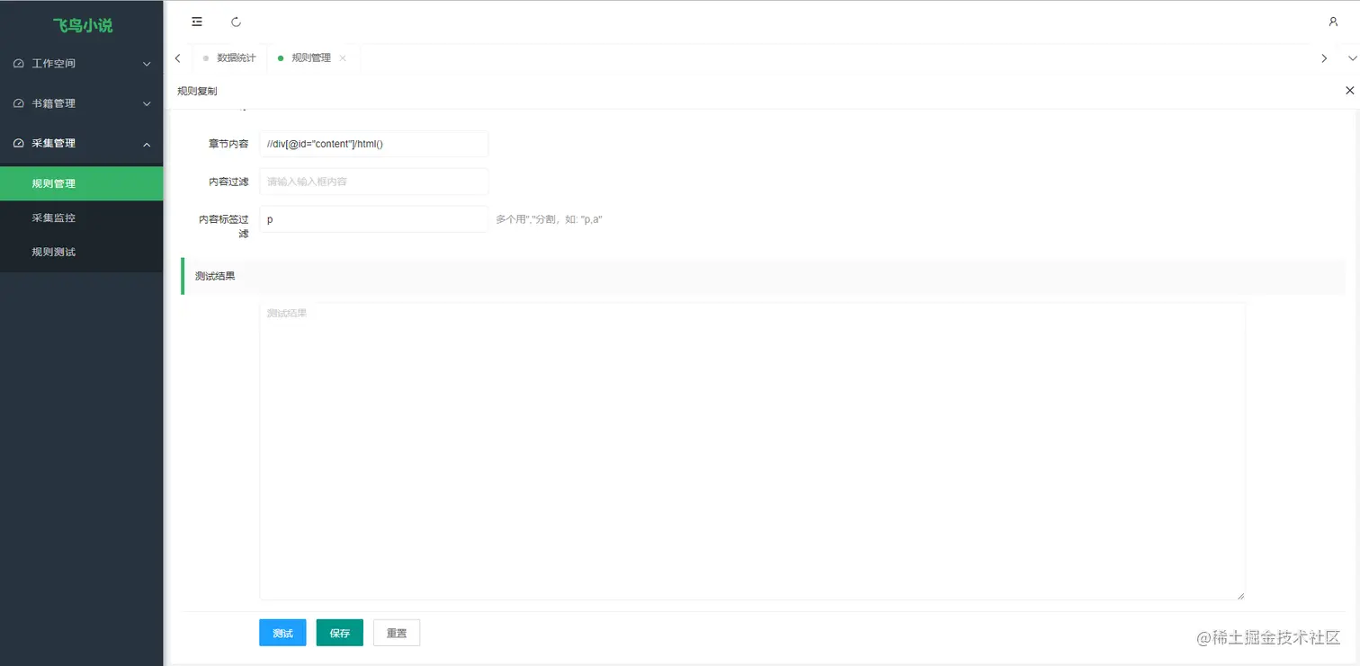Click the 内容标签过滤 field label
1360x666 pixels.
tap(224, 226)
